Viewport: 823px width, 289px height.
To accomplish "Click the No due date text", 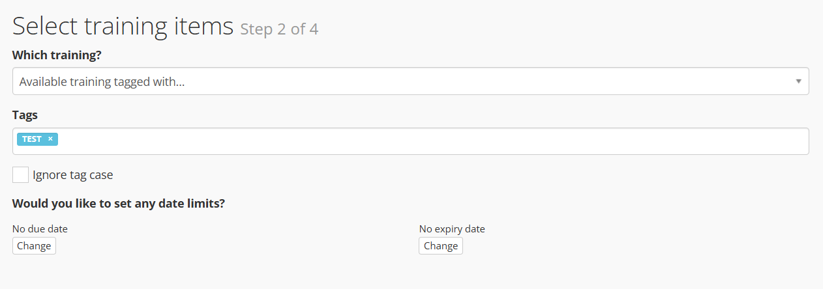I will pos(40,229).
